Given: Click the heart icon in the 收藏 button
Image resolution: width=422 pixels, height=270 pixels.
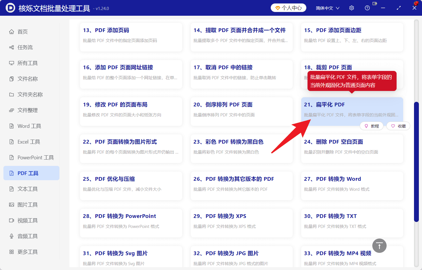Looking at the screenshot, I should pos(393,126).
